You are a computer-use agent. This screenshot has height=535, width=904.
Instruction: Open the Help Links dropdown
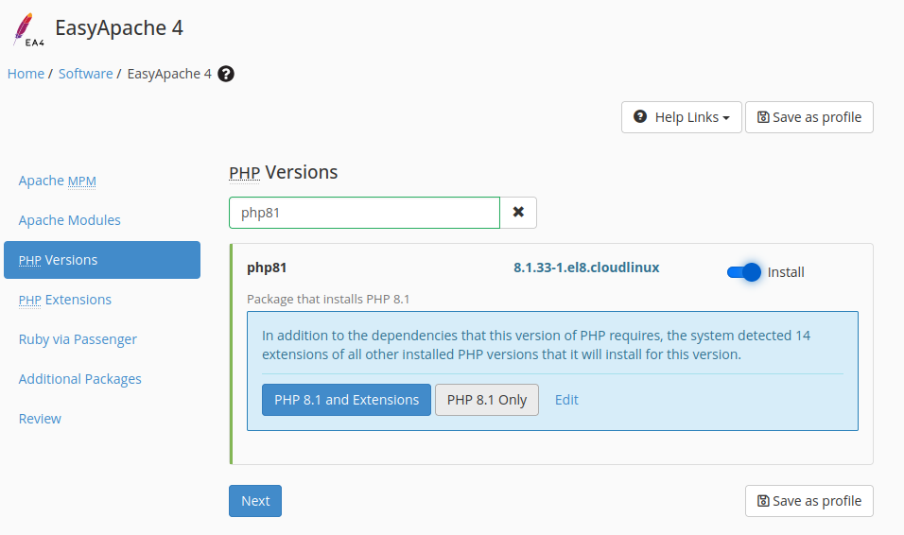(681, 117)
